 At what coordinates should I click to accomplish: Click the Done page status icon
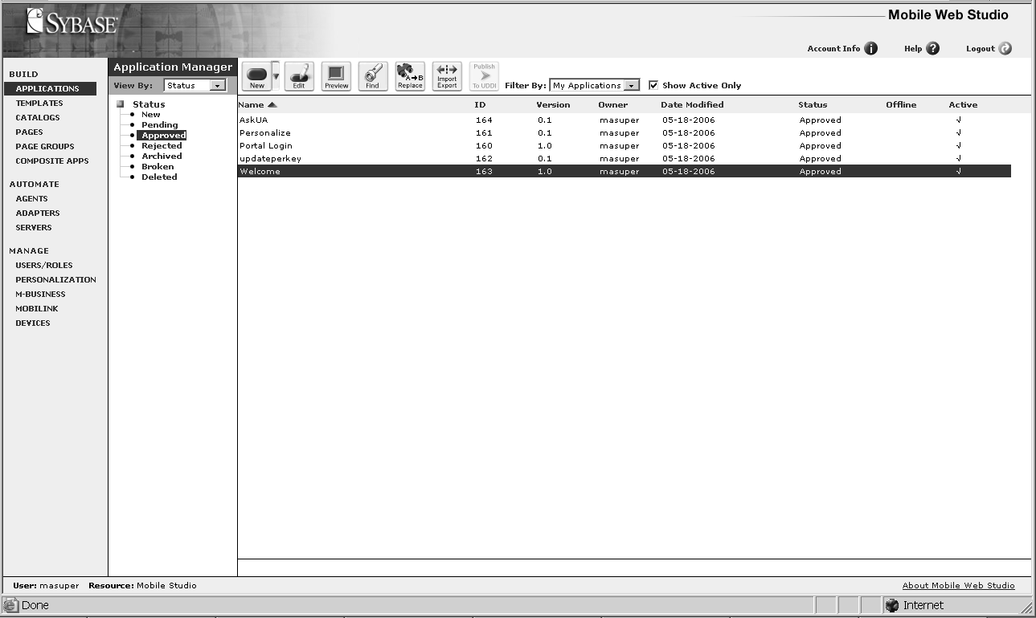point(11,606)
